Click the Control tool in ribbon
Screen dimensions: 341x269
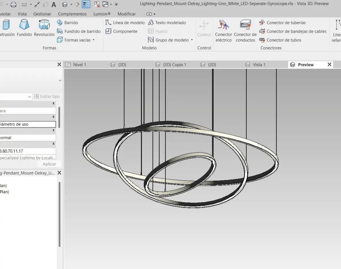point(204,28)
